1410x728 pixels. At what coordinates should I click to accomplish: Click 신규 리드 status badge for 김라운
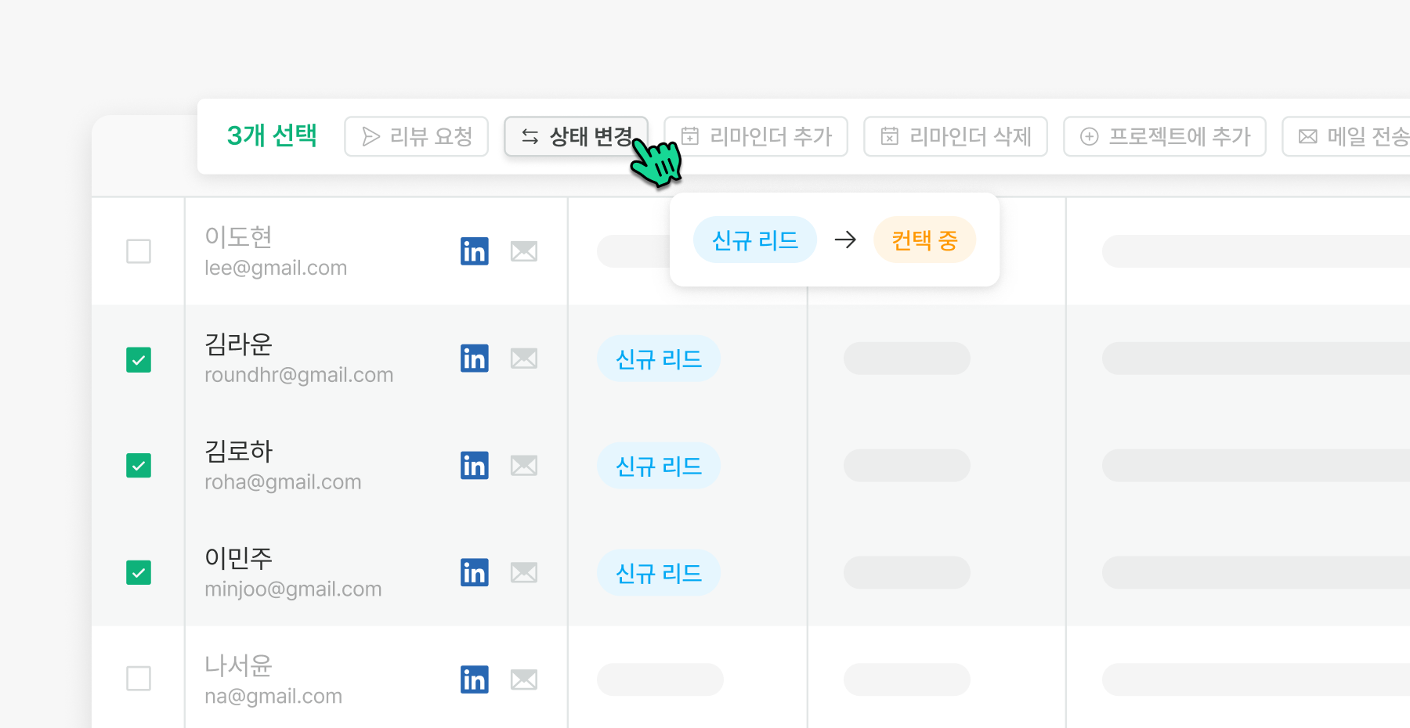click(658, 359)
